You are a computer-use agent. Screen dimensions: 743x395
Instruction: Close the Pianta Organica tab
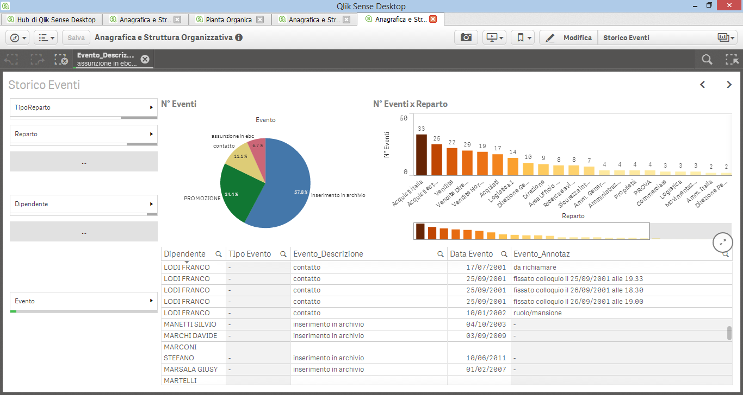(260, 20)
